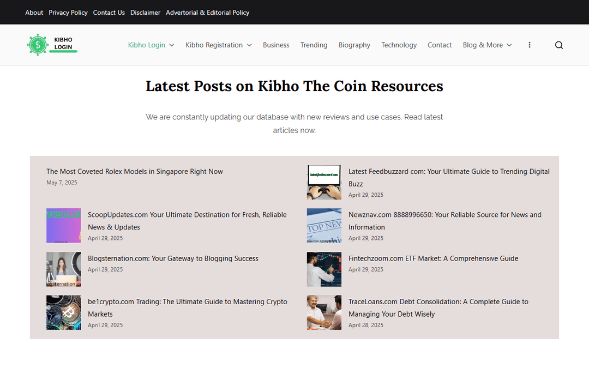The width and height of the screenshot is (589, 368).
Task: Read the Most Coveted Rolex Models article
Action: tap(135, 171)
